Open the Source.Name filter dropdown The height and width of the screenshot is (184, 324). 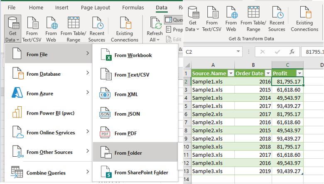pyautogui.click(x=231, y=73)
